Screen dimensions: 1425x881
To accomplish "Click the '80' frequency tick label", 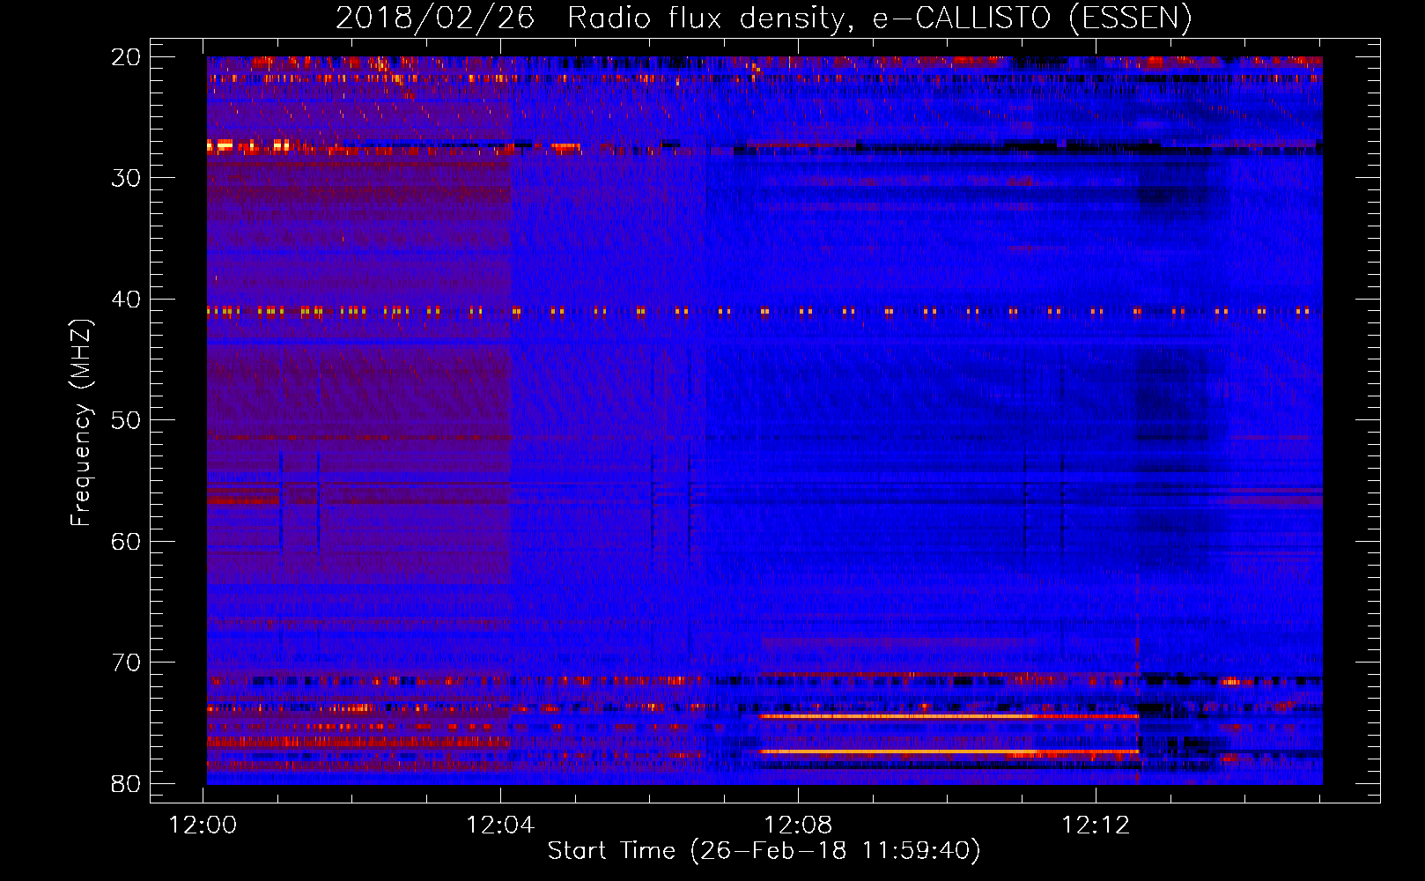I will (126, 783).
